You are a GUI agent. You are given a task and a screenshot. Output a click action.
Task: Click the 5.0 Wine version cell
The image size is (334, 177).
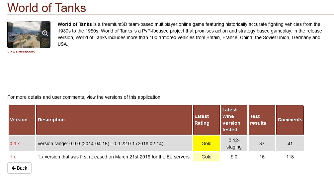[234, 157]
